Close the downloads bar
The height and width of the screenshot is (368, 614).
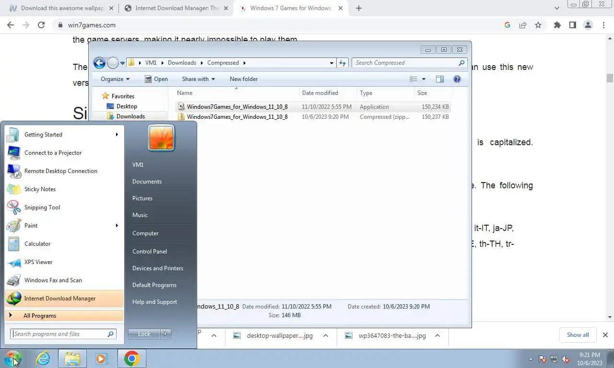point(605,335)
